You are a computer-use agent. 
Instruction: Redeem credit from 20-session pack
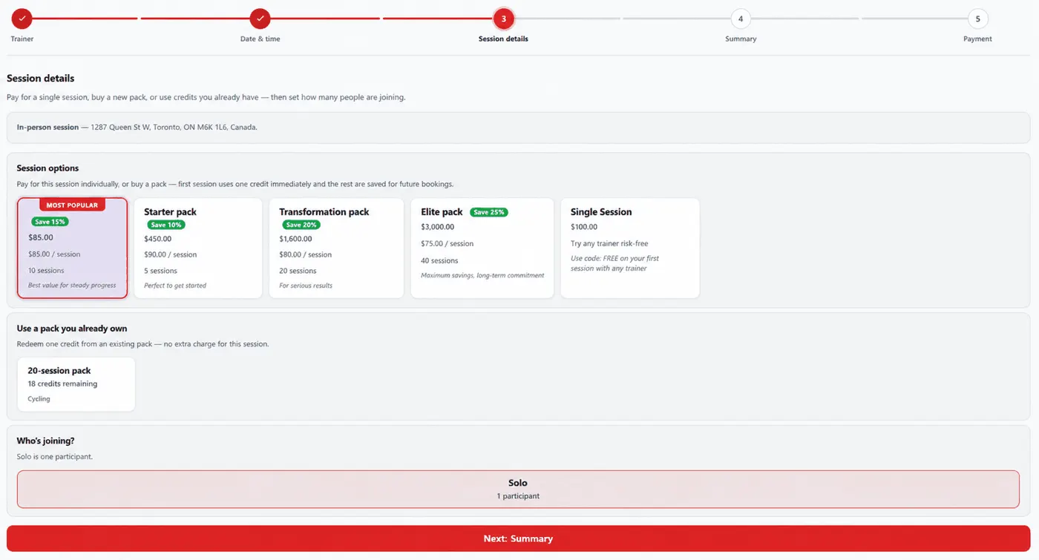76,384
